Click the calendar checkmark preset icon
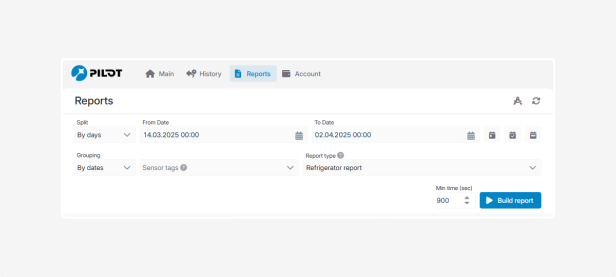This screenshot has height=277, width=616. click(x=512, y=135)
